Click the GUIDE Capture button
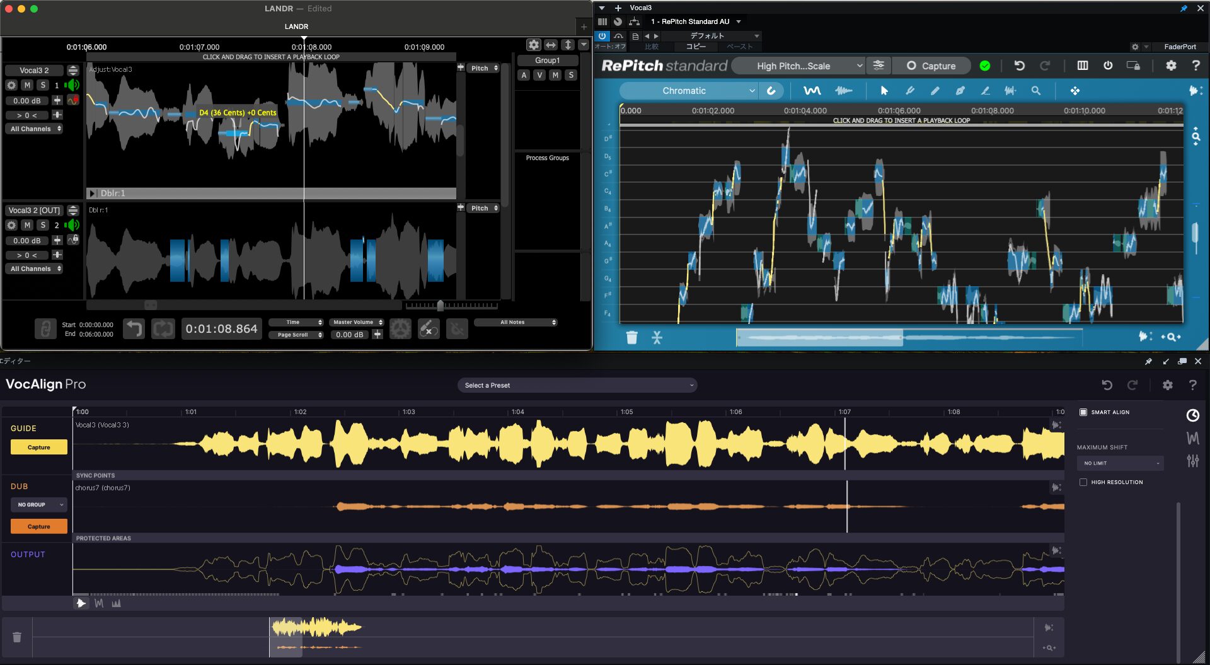Screen dimensions: 1210x665 [38, 448]
